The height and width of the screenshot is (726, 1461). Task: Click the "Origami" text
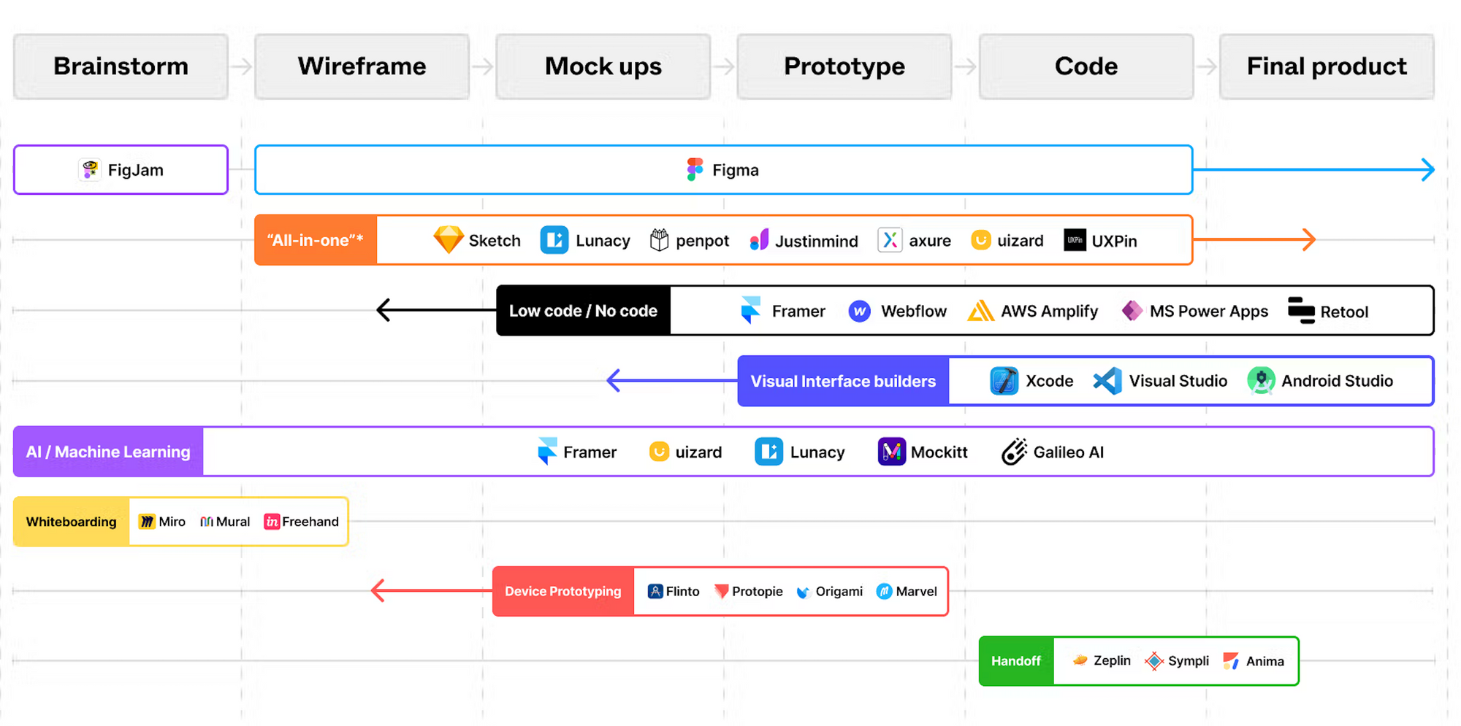pos(839,592)
